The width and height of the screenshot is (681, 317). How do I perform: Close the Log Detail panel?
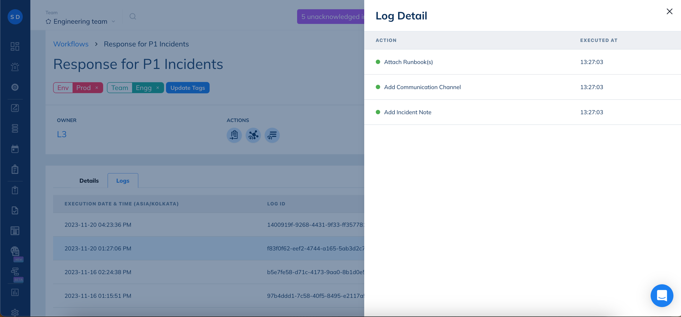669,12
